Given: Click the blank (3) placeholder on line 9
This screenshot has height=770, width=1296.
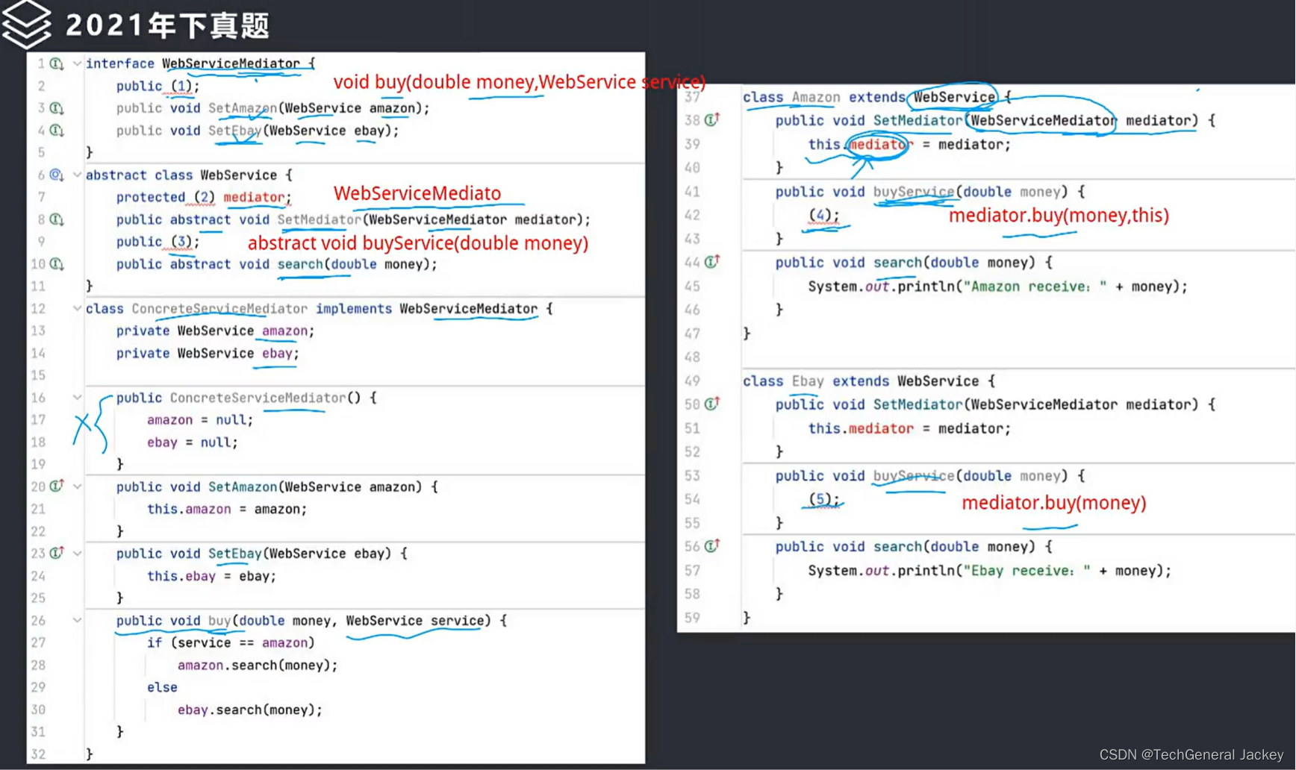Looking at the screenshot, I should 181,242.
